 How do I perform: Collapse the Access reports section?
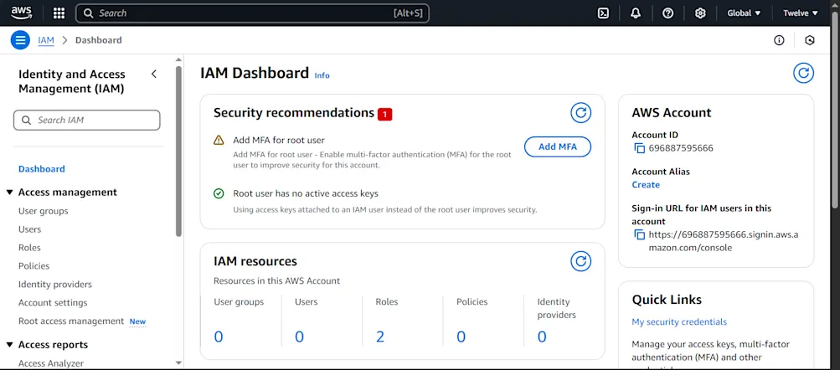point(10,345)
